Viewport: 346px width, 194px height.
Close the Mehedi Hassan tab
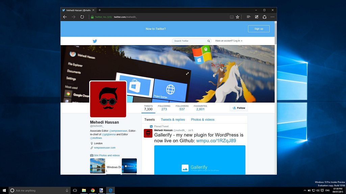pyautogui.click(x=93, y=10)
